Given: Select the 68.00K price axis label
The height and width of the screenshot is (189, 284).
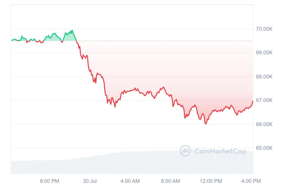Looking at the screenshot, I should (264, 77).
